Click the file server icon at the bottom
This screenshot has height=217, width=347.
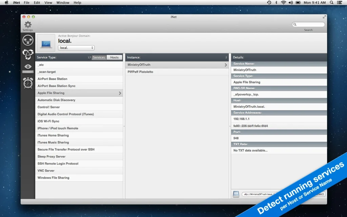pos(236,194)
